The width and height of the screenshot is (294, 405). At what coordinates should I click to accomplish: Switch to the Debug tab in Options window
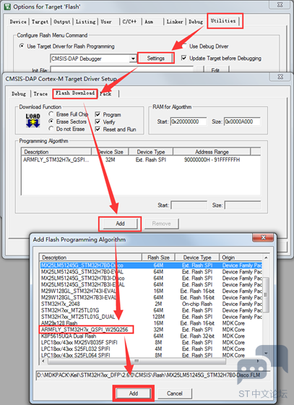pos(196,22)
